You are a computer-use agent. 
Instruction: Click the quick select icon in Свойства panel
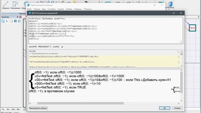pos(12,21)
